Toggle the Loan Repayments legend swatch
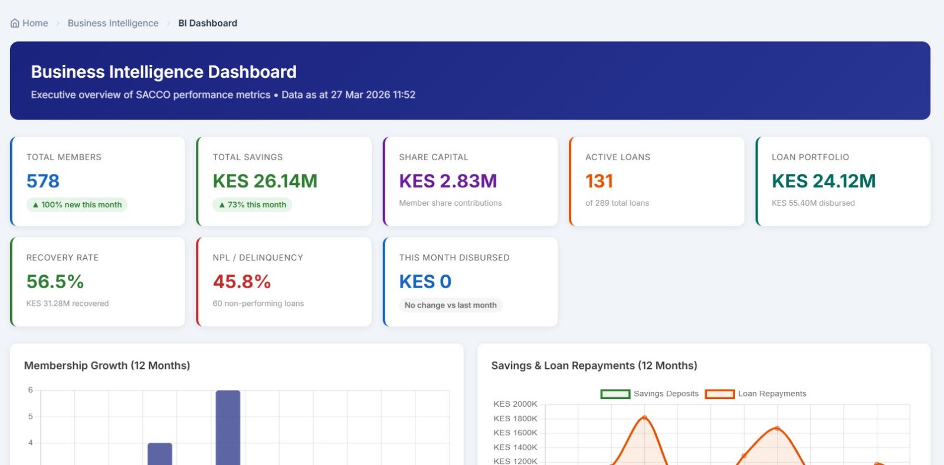This screenshot has width=944, height=465. pyautogui.click(x=720, y=394)
